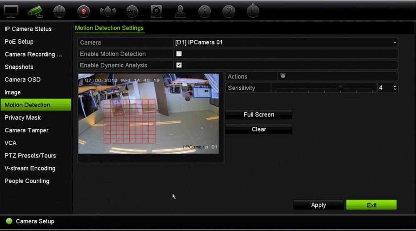Open V-stream Encoding settings
The height and width of the screenshot is (231, 416).
(x=30, y=168)
